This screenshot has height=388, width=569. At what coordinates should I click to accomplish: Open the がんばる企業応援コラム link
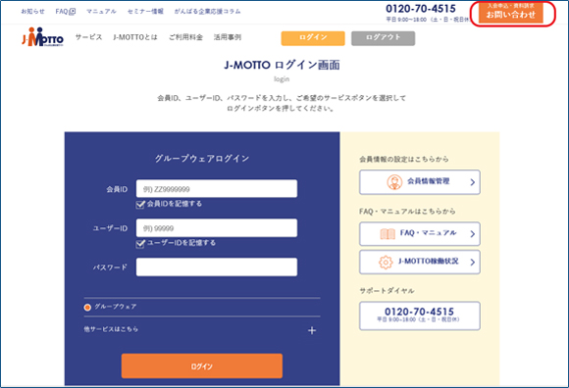click(207, 12)
